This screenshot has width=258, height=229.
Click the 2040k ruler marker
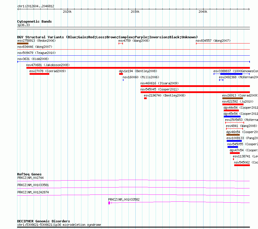203,12
